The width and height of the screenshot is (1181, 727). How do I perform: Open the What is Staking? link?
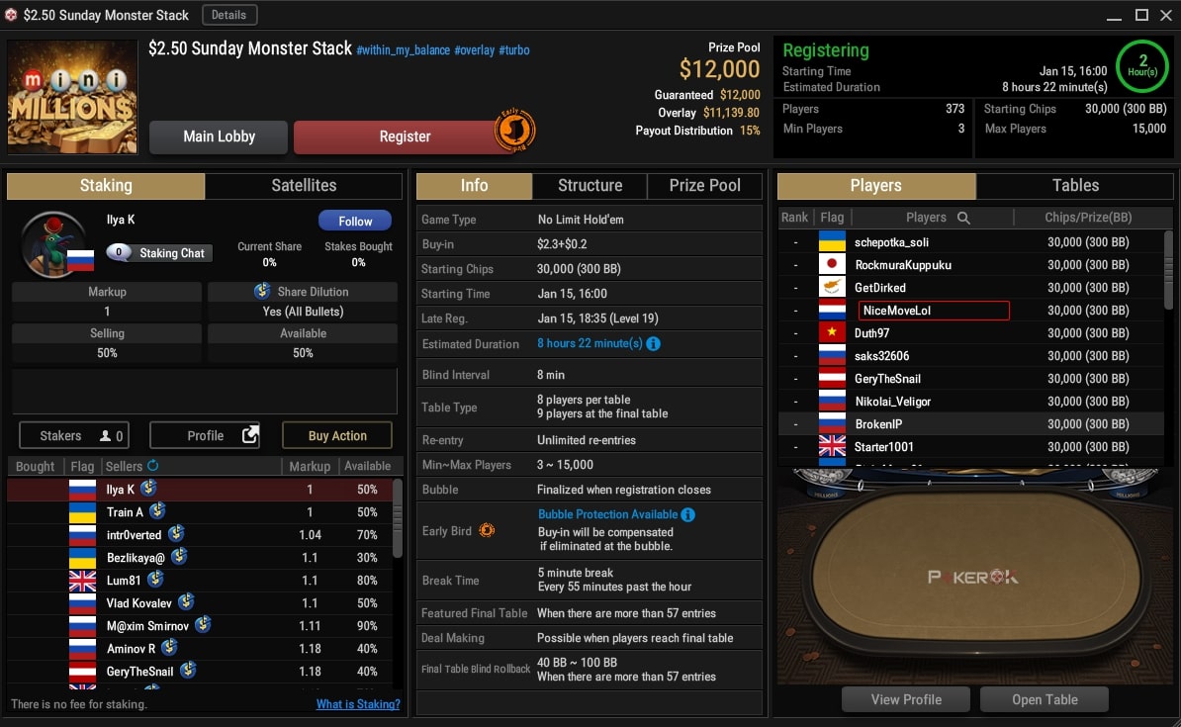point(358,704)
